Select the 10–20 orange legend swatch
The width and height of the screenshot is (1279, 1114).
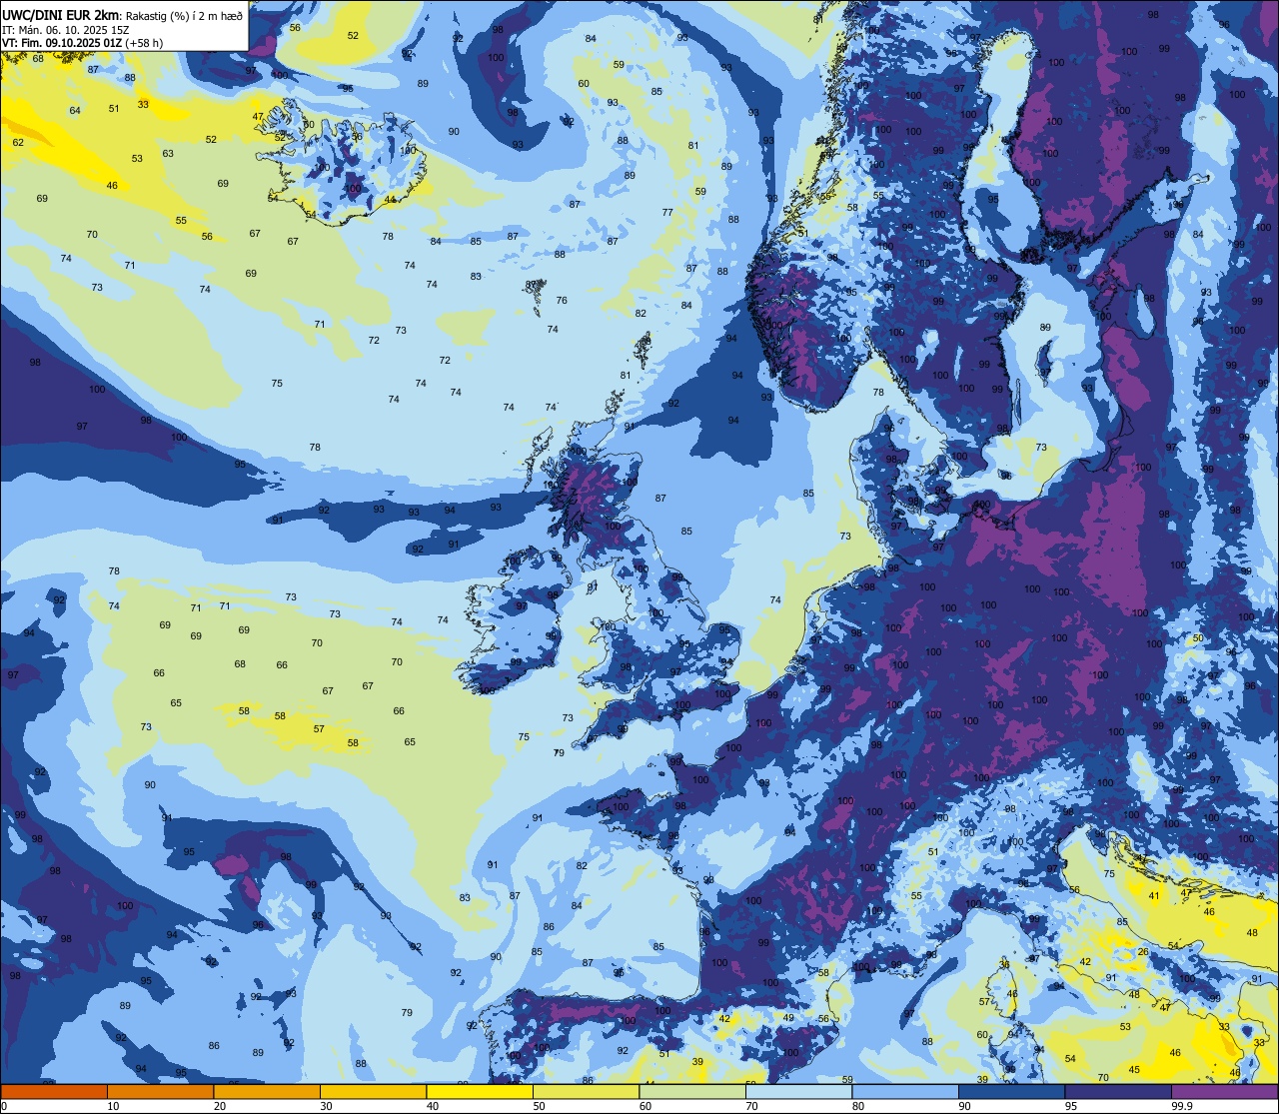coord(160,1091)
